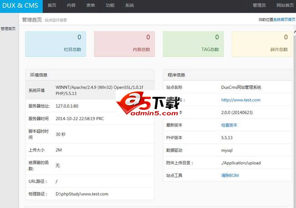This screenshot has height=208, width=296.
Task: Click 检查版本 to check version
Action: [229, 125]
